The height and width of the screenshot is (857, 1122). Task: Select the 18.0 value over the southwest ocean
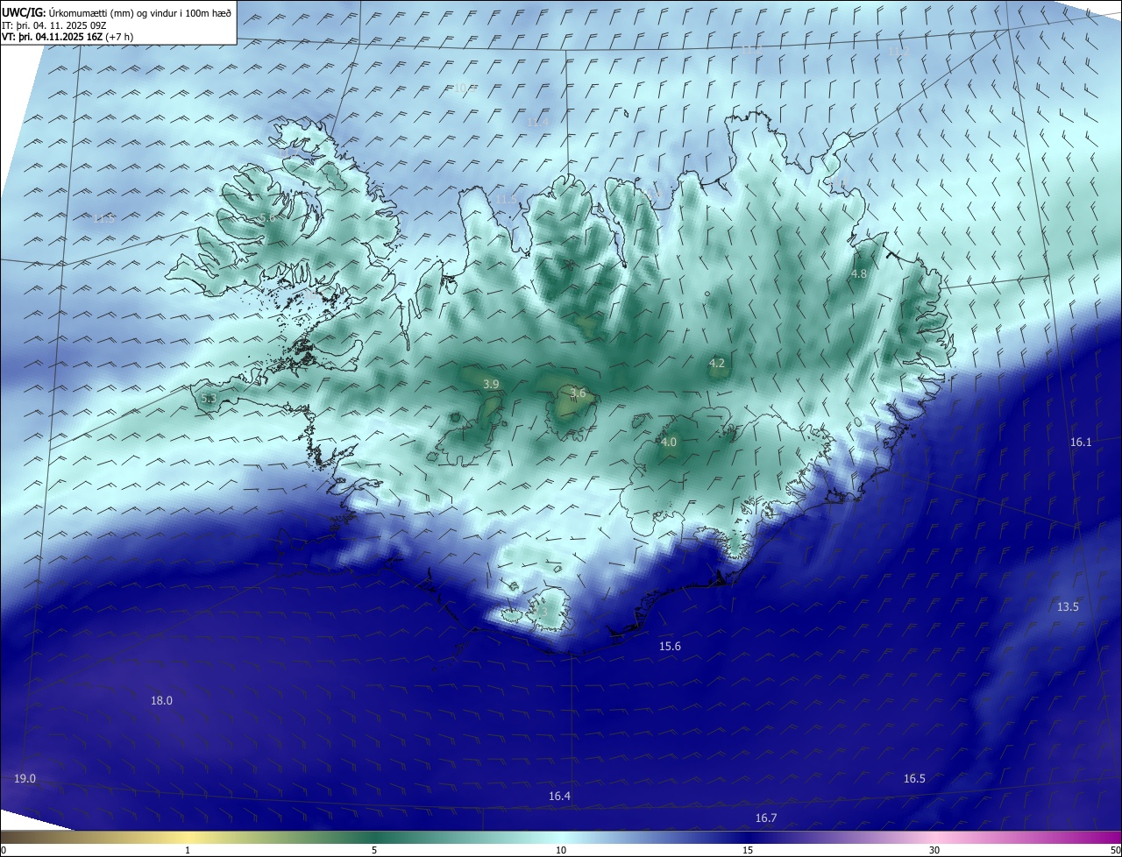(162, 700)
